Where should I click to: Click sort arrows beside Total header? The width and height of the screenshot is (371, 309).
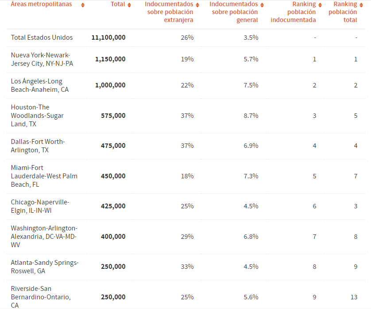click(129, 5)
